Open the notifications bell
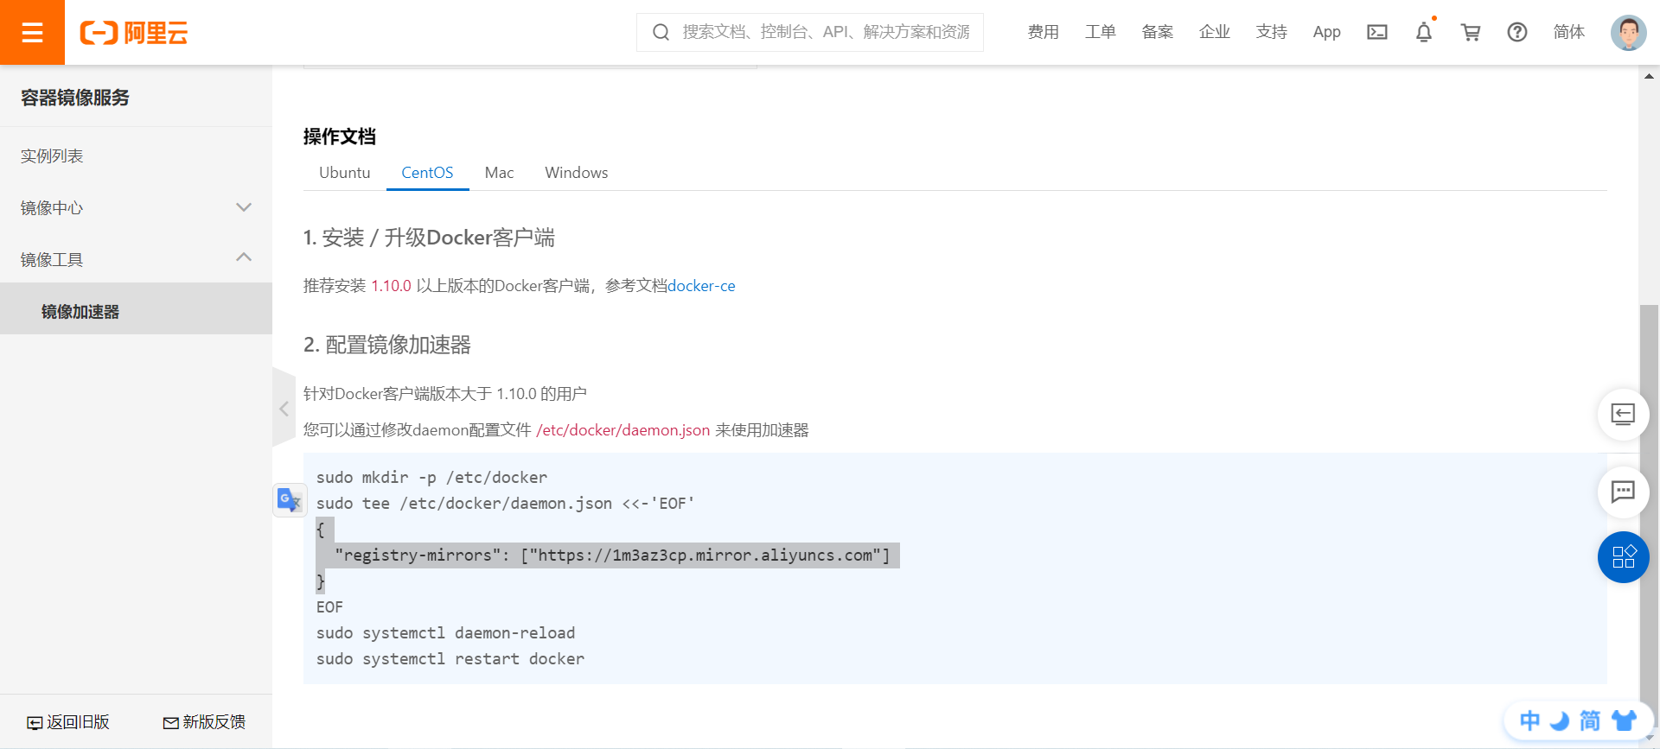The width and height of the screenshot is (1660, 749). [1424, 32]
